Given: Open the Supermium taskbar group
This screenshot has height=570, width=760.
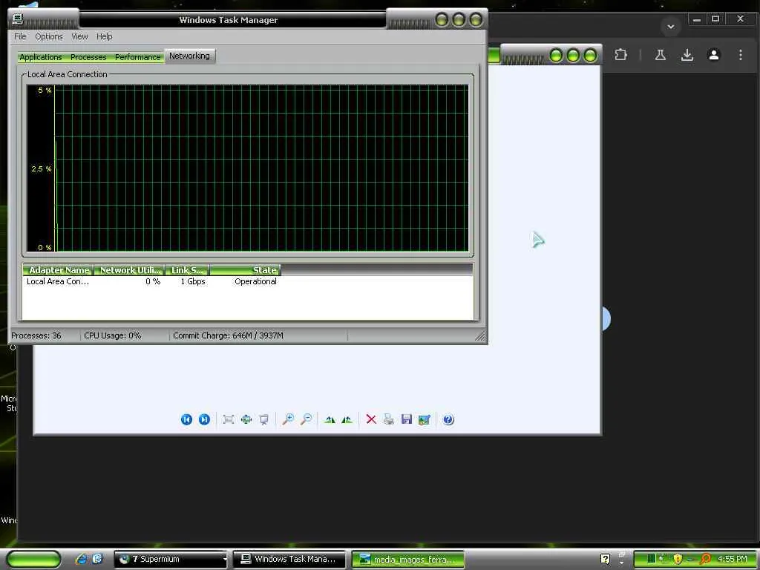Looking at the screenshot, I should point(171,560).
